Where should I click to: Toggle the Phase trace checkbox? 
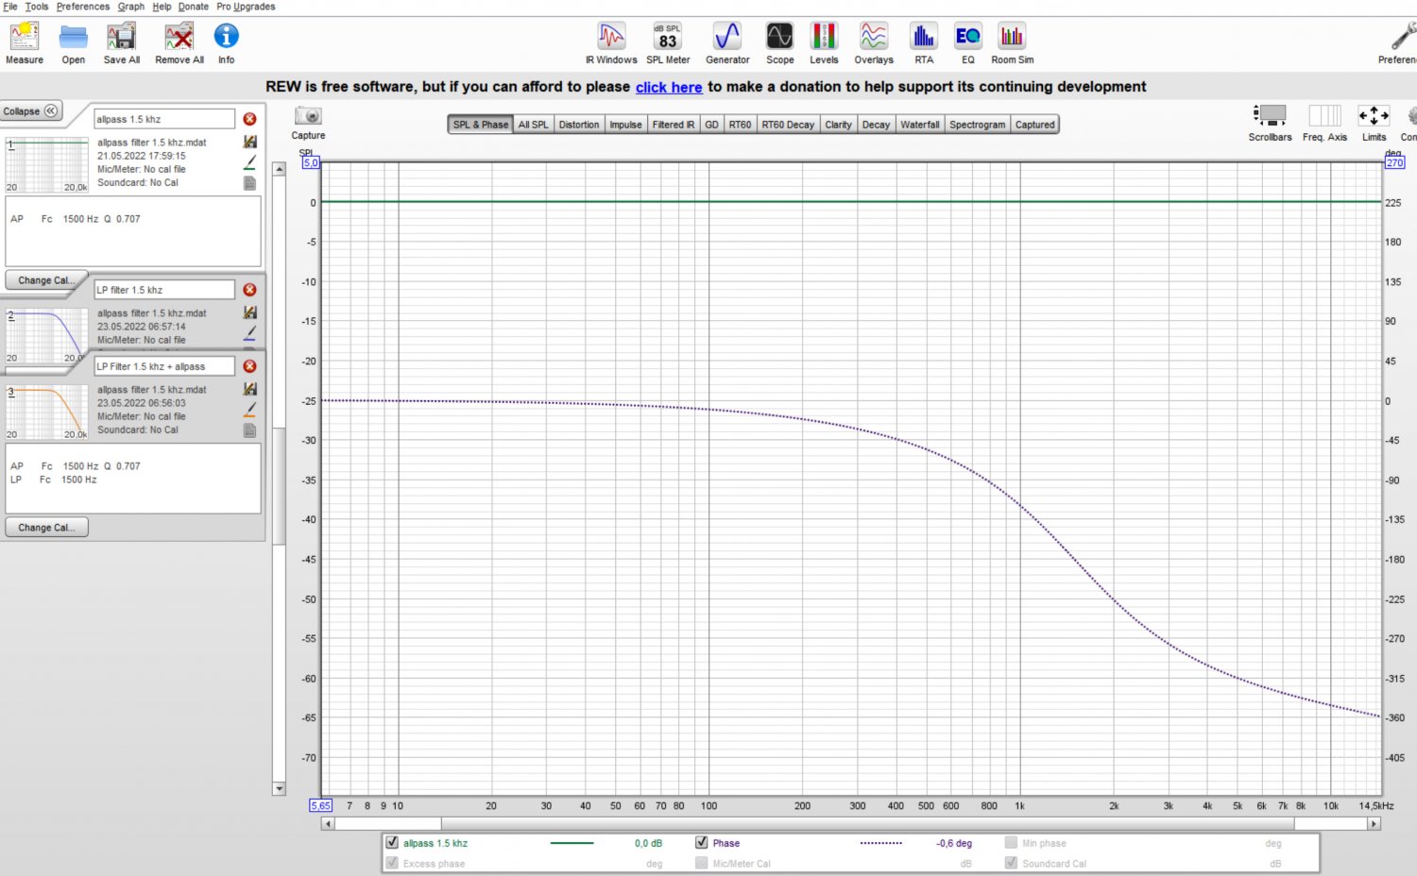701,842
